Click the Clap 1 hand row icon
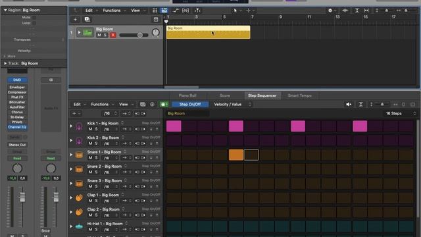The image size is (421, 237). coord(79,197)
